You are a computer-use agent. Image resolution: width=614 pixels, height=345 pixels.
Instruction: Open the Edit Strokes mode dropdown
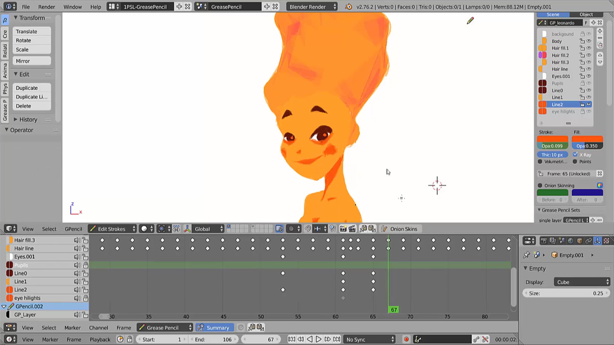[x=112, y=229]
